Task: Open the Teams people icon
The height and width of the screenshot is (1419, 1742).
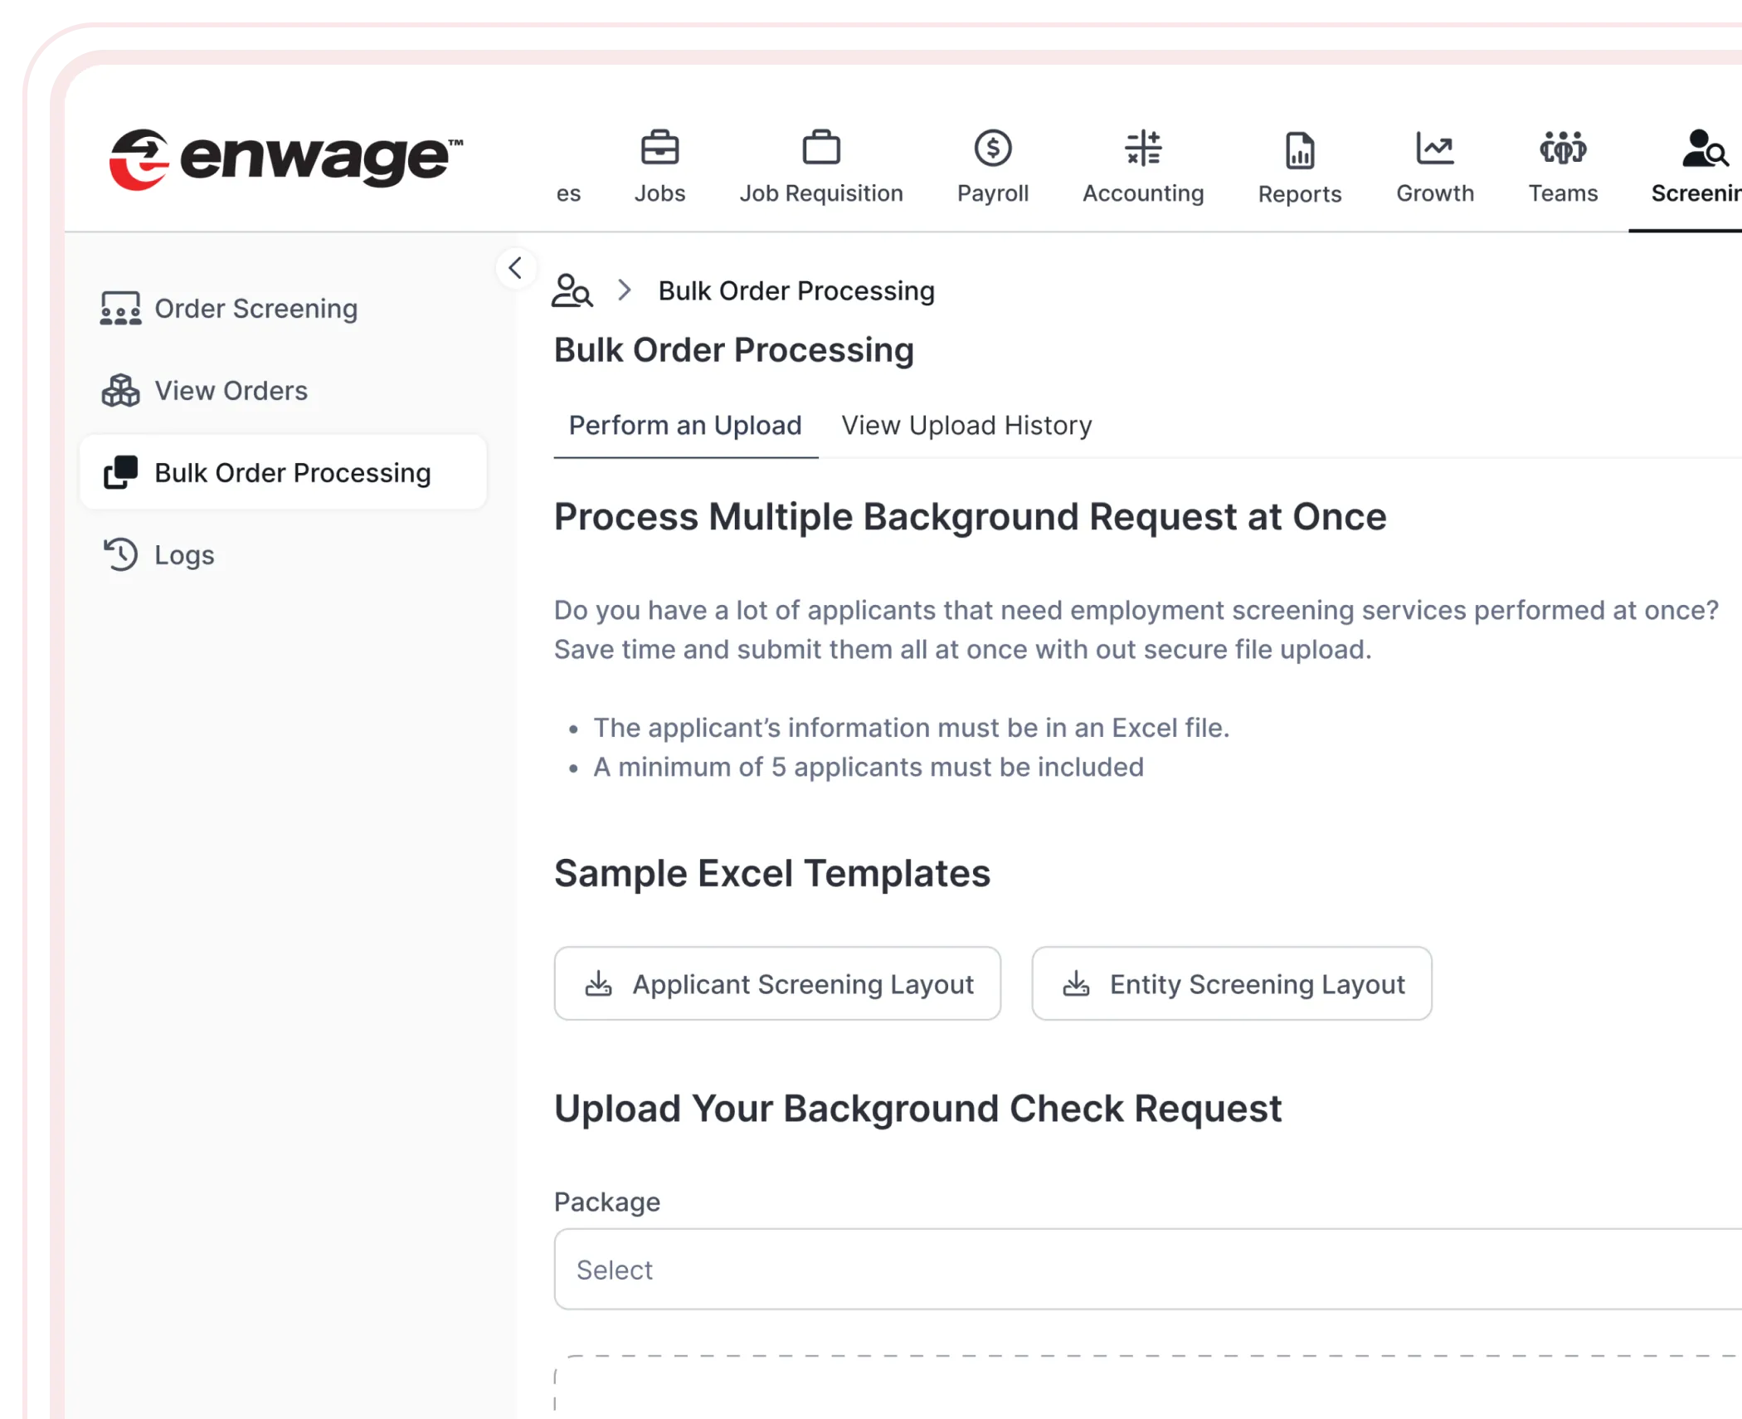Action: coord(1562,149)
